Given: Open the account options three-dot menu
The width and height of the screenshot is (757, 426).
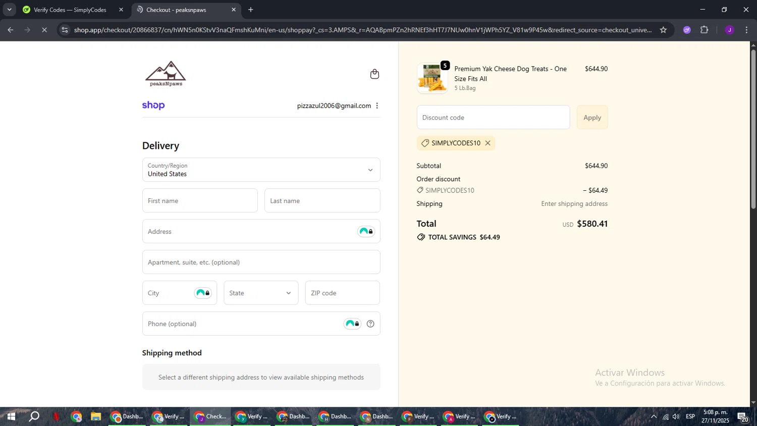Looking at the screenshot, I should click(x=377, y=105).
